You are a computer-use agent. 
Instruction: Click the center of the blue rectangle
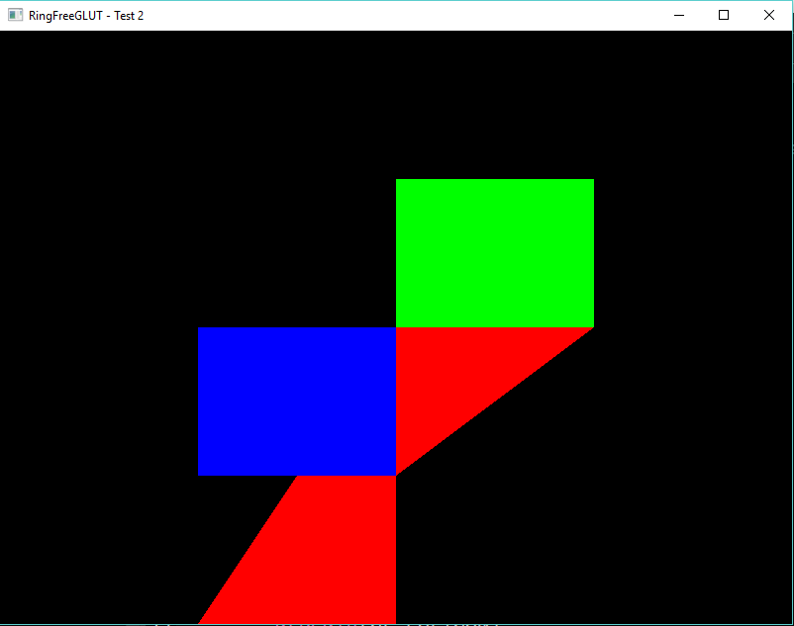pyautogui.click(x=297, y=402)
